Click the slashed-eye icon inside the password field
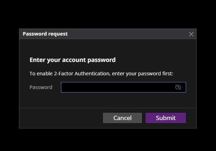The width and height of the screenshot is (216, 151). (178, 87)
